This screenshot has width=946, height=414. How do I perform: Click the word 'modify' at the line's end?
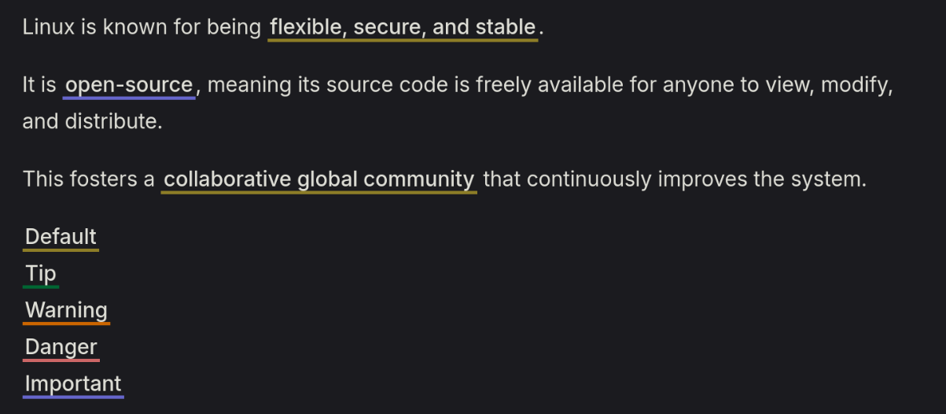point(854,85)
